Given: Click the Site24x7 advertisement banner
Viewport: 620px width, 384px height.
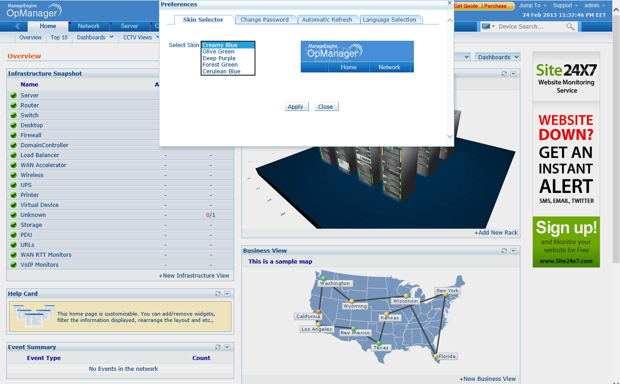Looking at the screenshot, I should [566, 159].
